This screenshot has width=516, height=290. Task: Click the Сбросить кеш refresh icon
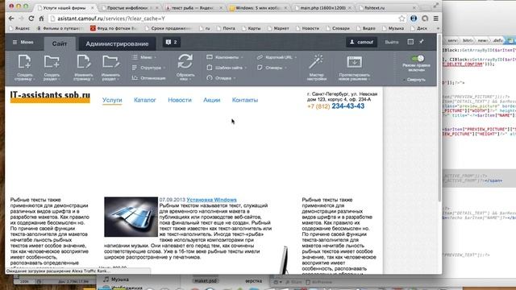(x=185, y=61)
